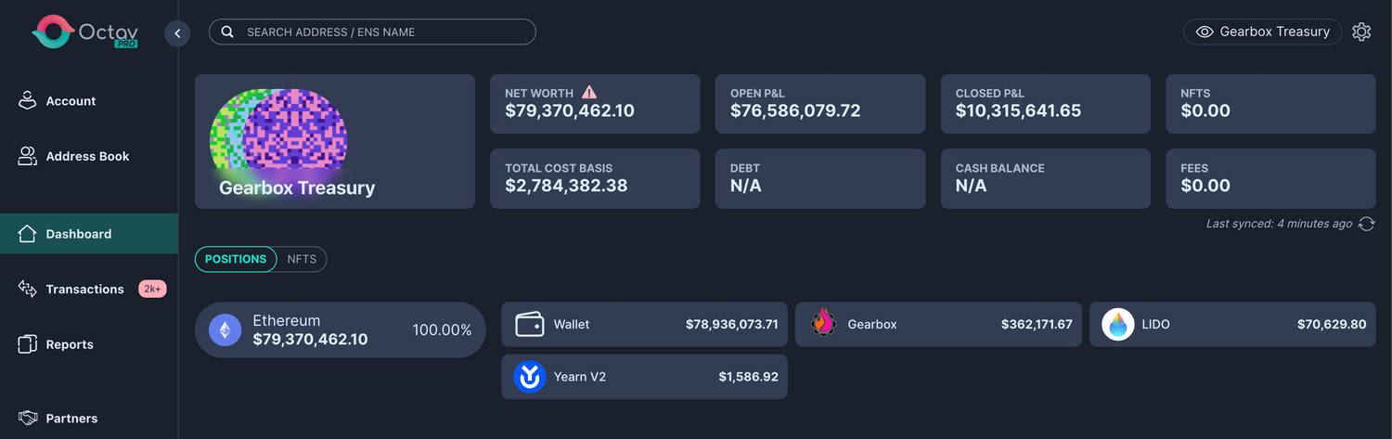Click the search address input field
The height and width of the screenshot is (439, 1392).
coord(380,32)
